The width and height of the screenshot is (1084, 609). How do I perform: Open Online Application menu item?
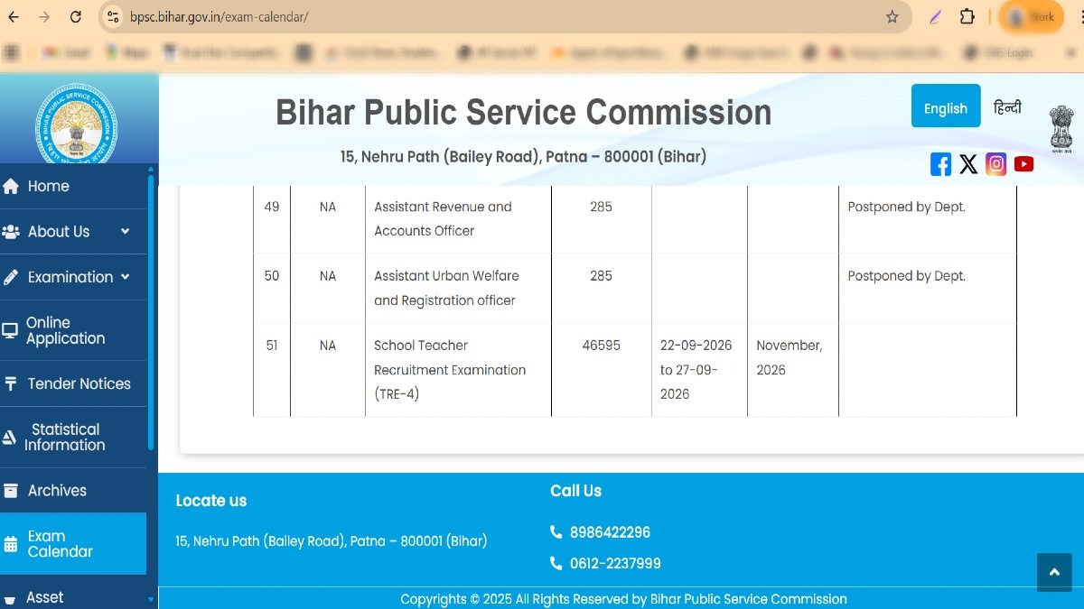coord(65,330)
